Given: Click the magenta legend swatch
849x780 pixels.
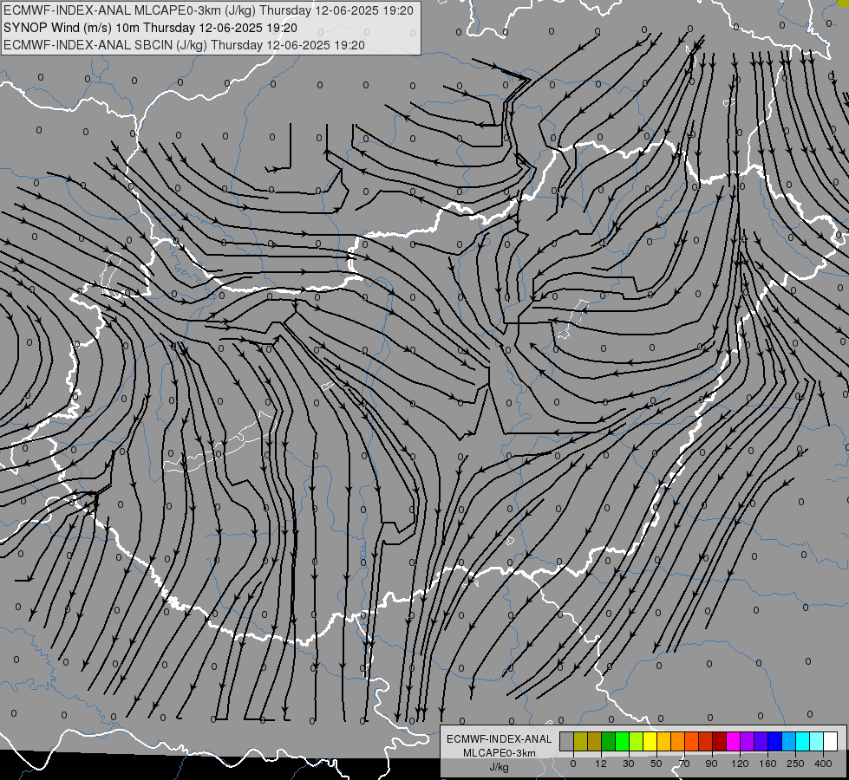Looking at the screenshot, I should (x=733, y=741).
